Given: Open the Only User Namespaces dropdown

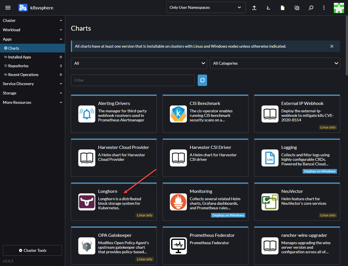Looking at the screenshot, I should click(206, 8).
